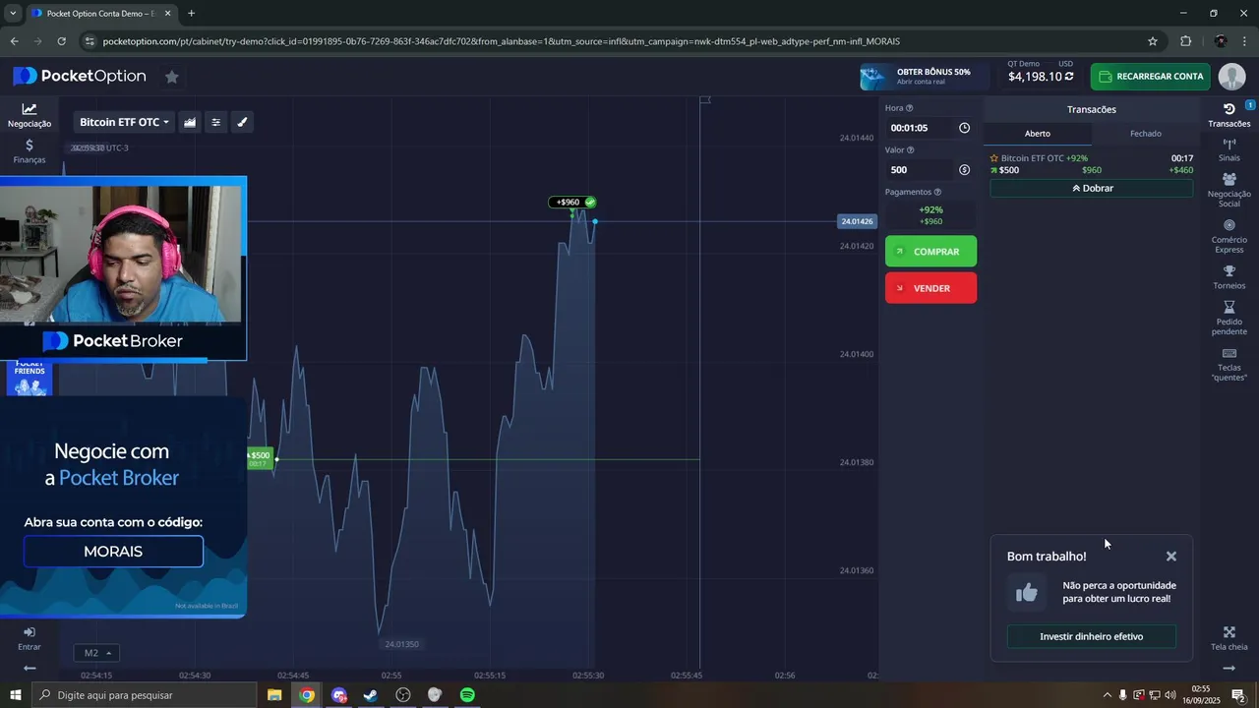Open File Explorer from the taskbar
Image resolution: width=1259 pixels, height=708 pixels.
274,695
